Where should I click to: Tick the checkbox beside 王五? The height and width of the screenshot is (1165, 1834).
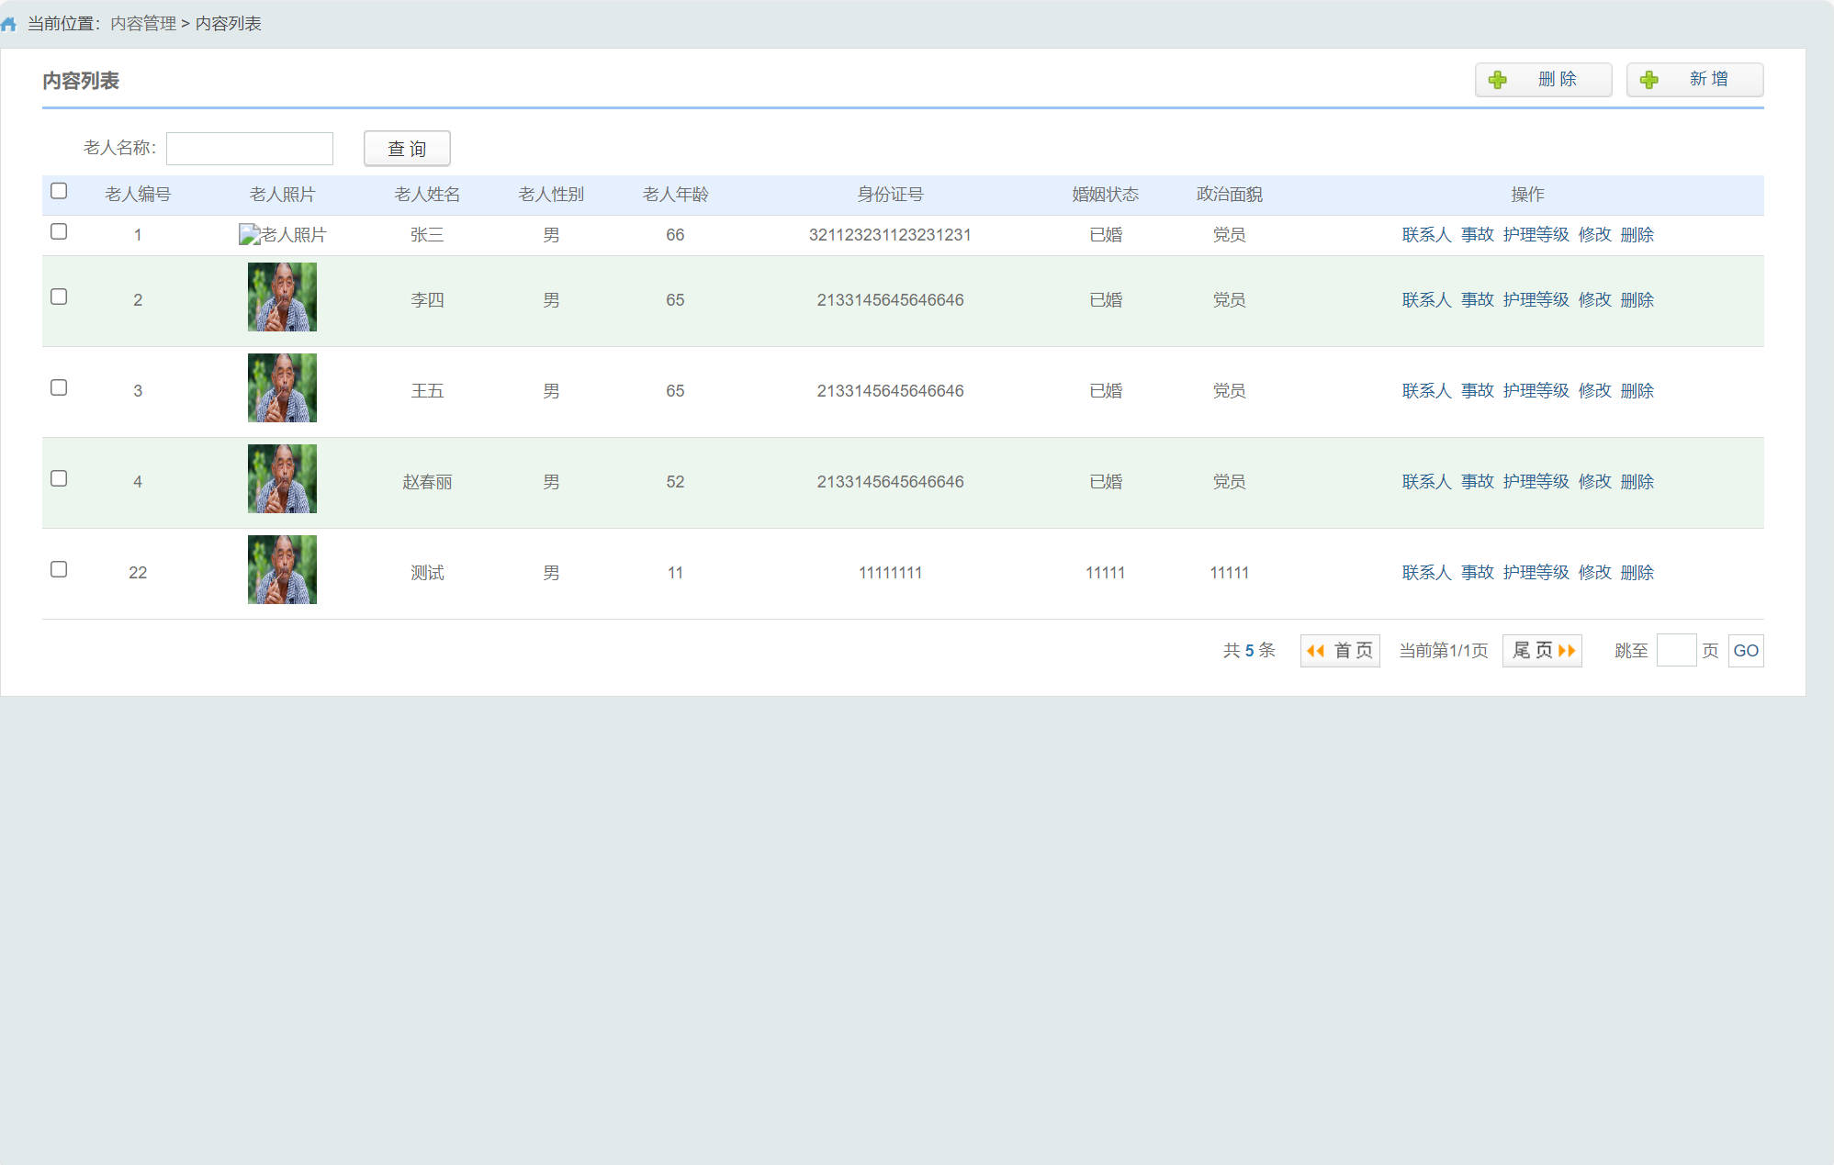(x=59, y=387)
